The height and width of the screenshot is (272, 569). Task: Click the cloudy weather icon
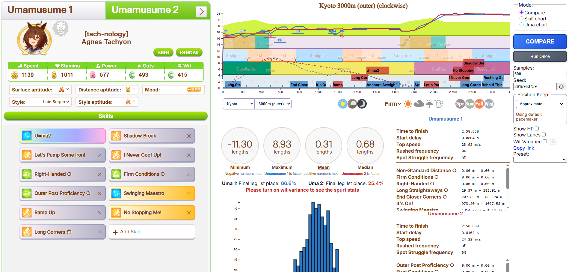tap(419, 104)
